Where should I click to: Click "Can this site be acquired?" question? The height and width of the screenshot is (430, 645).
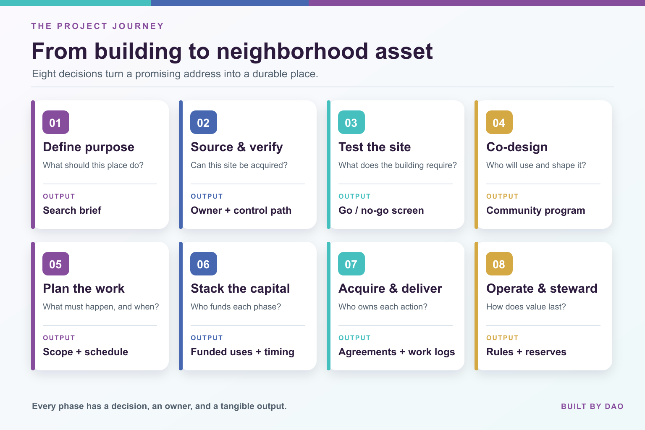click(x=239, y=165)
